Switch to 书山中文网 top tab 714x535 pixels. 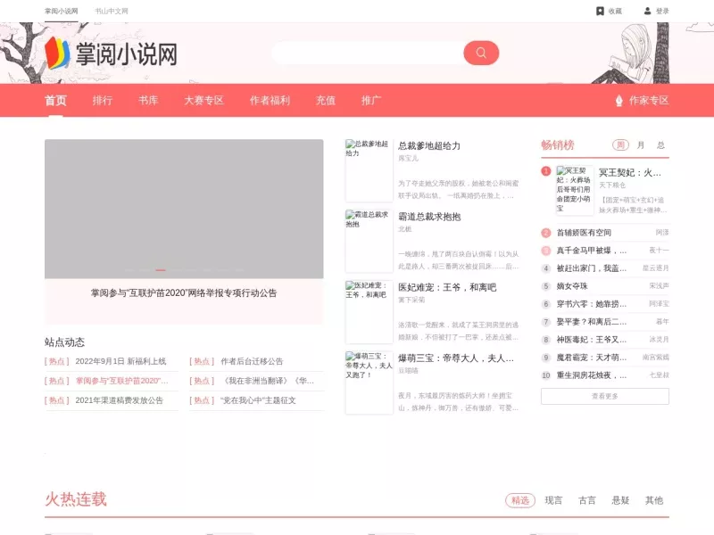point(112,11)
